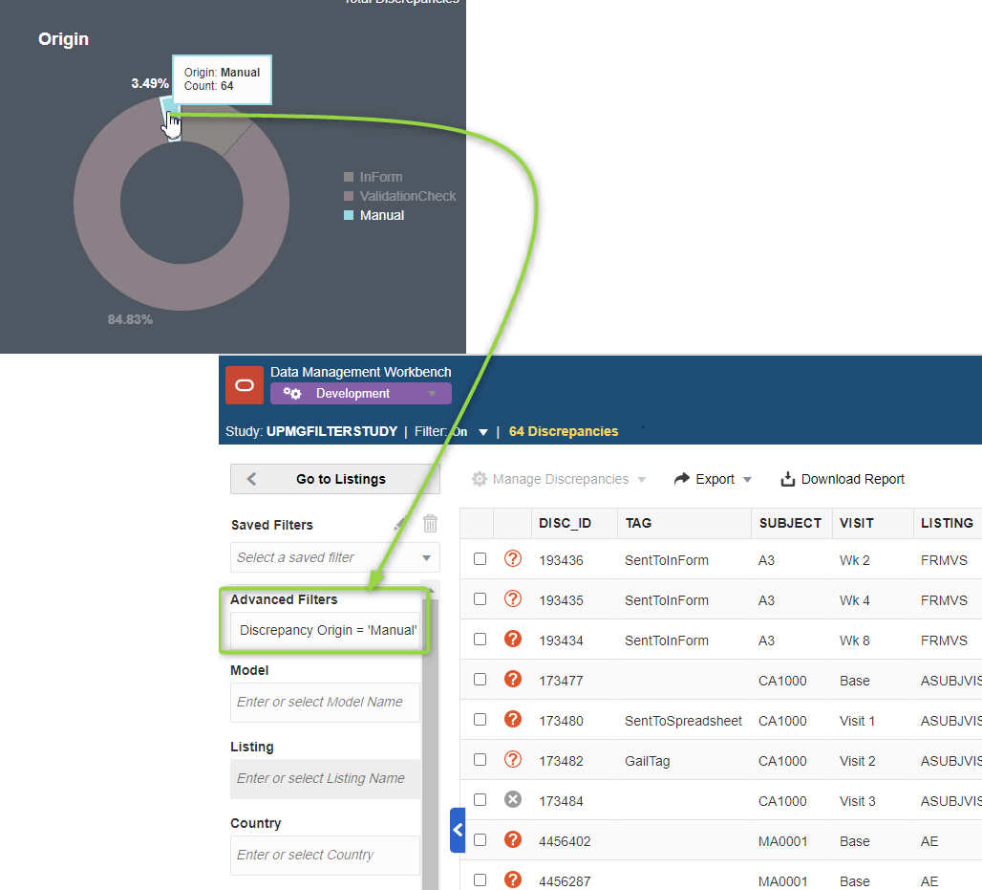The width and height of the screenshot is (982, 890).
Task: Expand the Export dropdown arrow
Action: 747,480
